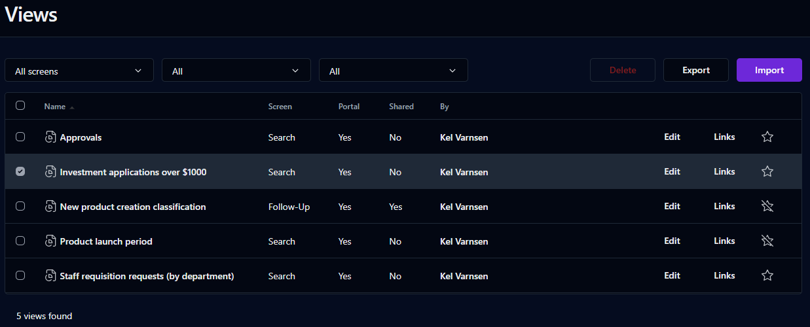
Task: Toggle star icon for Product launch period
Action: [x=767, y=241]
